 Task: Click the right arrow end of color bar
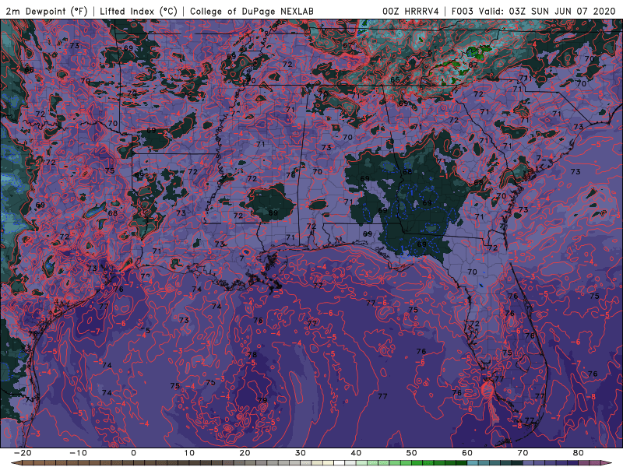click(607, 463)
